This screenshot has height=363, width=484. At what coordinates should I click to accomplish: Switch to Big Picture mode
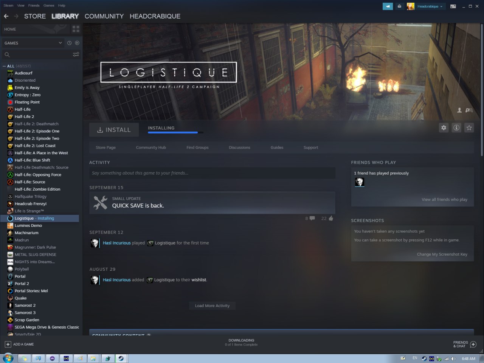(x=453, y=6)
